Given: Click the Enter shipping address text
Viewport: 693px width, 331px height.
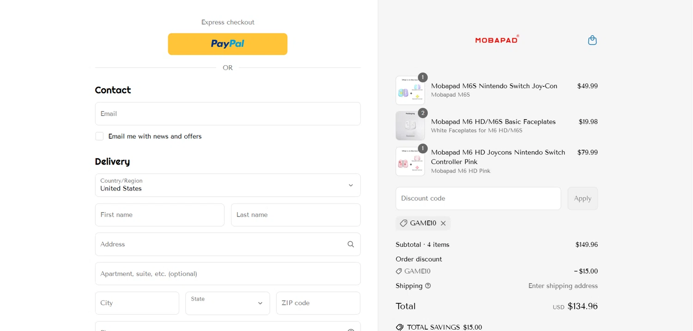Looking at the screenshot, I should pos(563,286).
